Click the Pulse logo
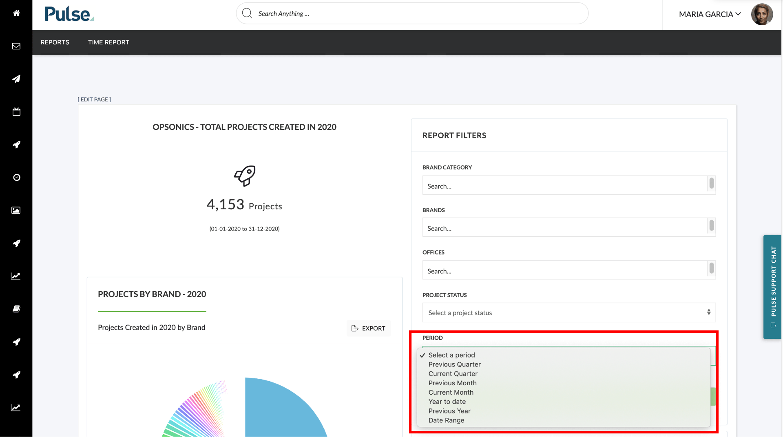The image size is (783, 437). point(69,14)
